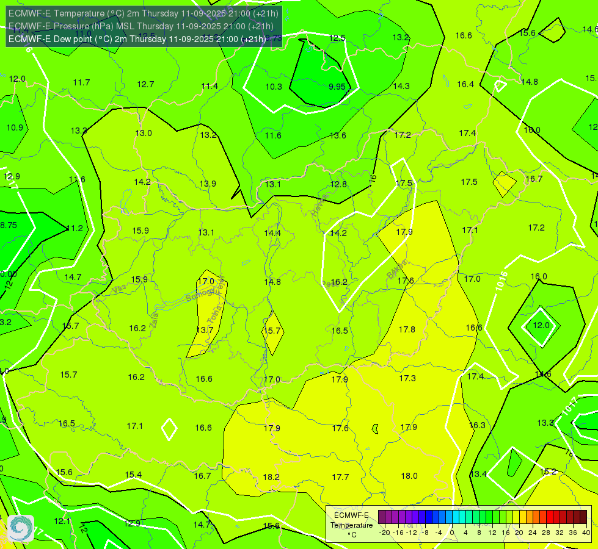The height and width of the screenshot is (549, 598).
Task: Click the 15.4 temperature value
Action: pos(133,475)
